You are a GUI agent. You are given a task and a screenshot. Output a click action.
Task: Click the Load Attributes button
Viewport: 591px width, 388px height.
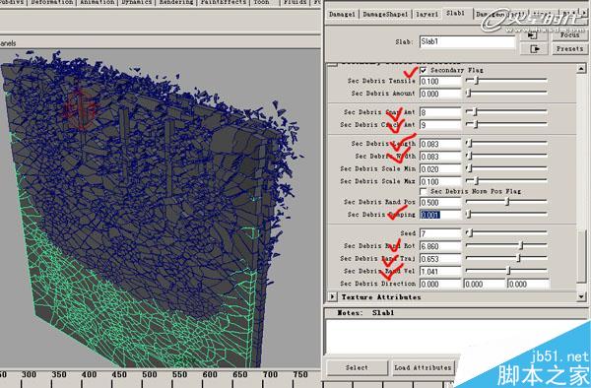point(423,367)
